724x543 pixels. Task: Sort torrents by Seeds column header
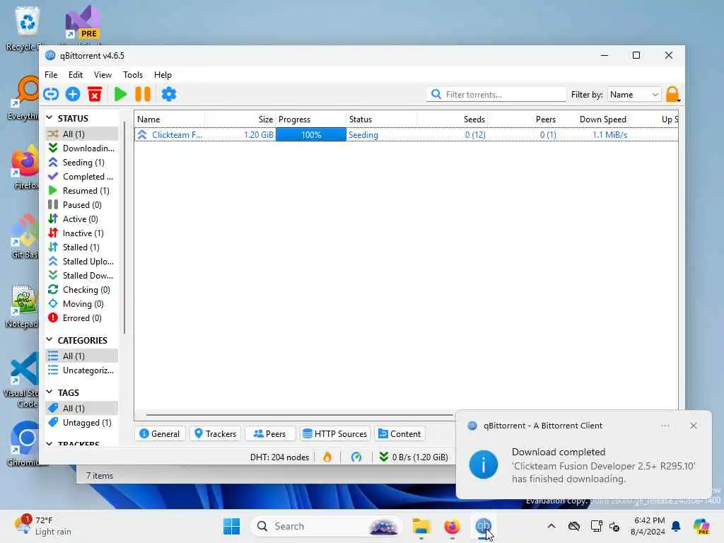[x=452, y=119]
